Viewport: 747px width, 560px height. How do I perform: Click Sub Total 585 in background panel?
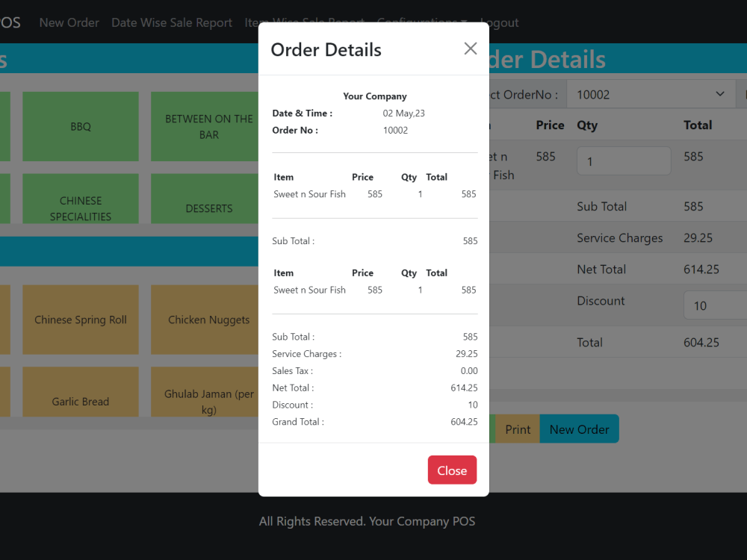click(693, 206)
